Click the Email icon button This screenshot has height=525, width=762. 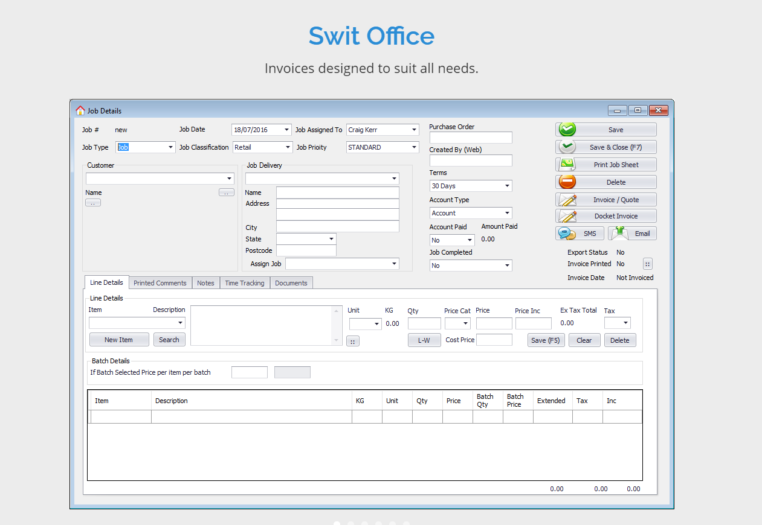coord(619,234)
